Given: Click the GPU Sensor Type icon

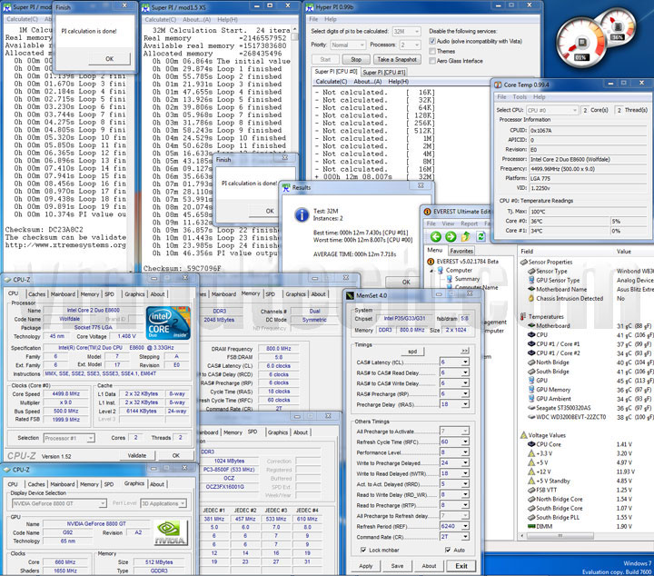Looking at the screenshot, I should pyautogui.click(x=531, y=281).
